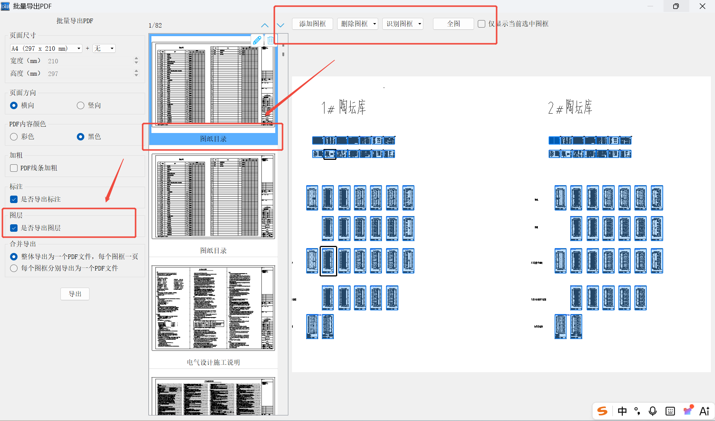Screen dimensions: 715x421
Task: Choose 每个图框分别导出为一个PDF文件 option
Action: 14,268
